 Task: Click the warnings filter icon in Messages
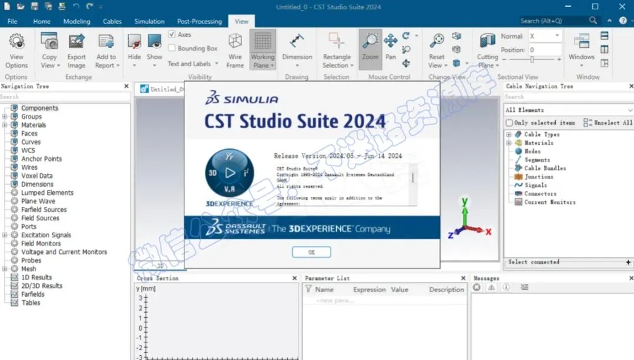pos(491,287)
